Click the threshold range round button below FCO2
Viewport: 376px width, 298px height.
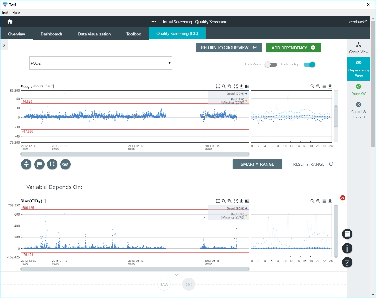coord(26,164)
